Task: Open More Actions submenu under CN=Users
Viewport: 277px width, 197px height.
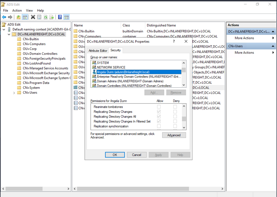Action: tap(251, 53)
